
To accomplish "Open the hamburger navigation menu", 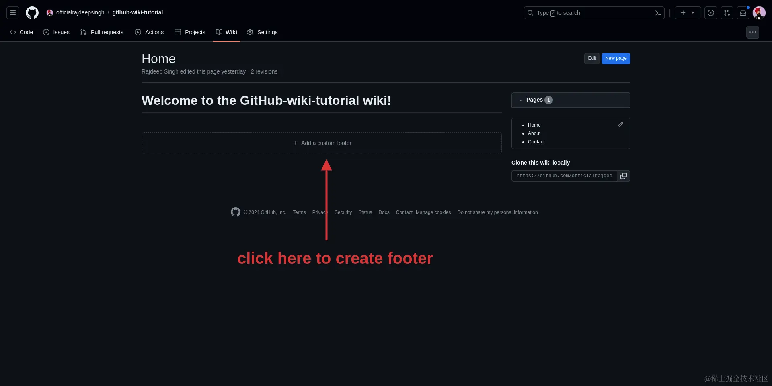I will [x=13, y=13].
